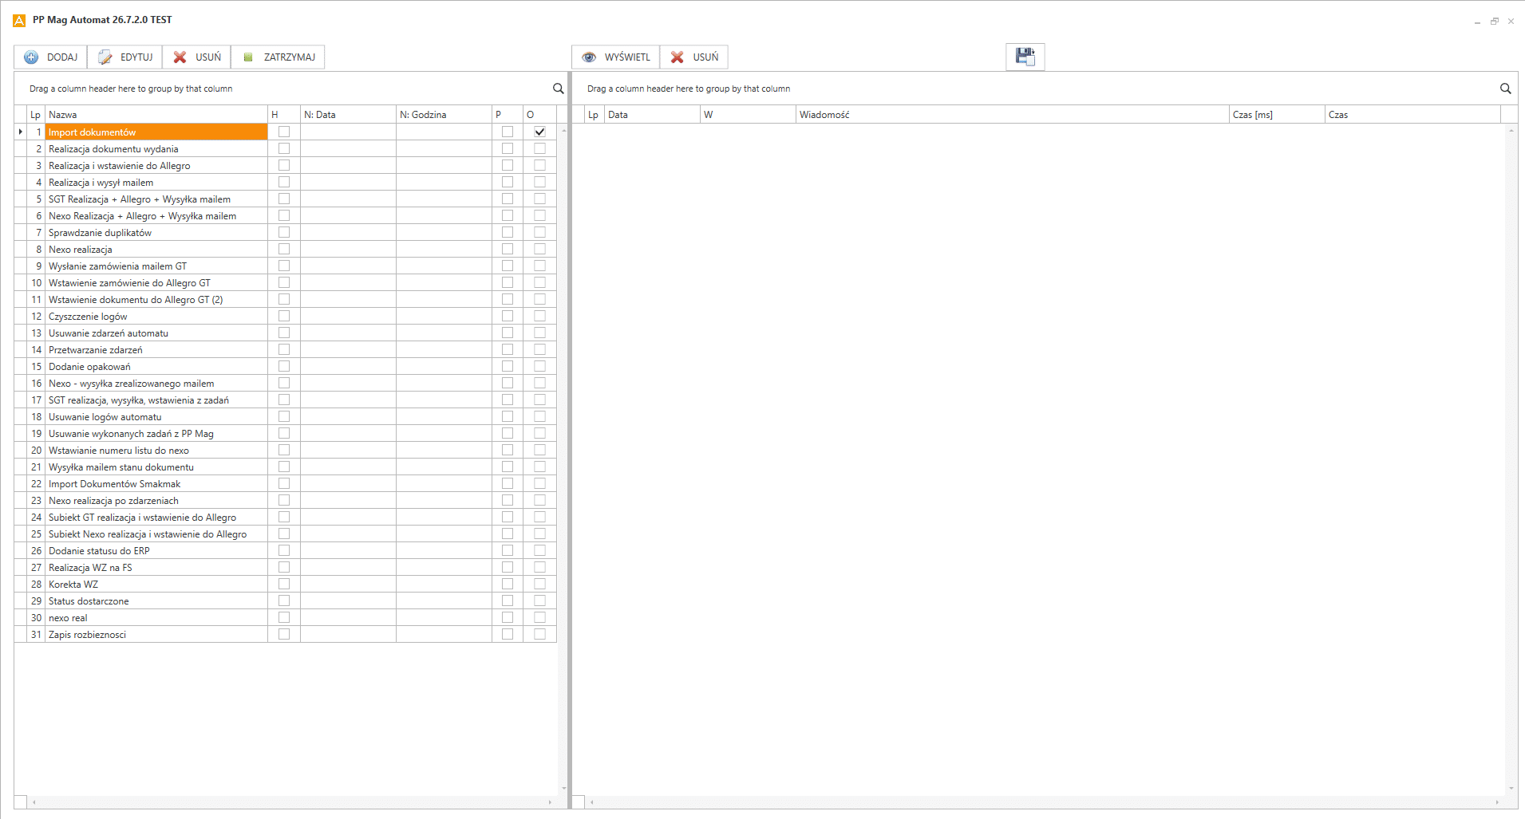
Task: Click the save floppy disk icon
Action: pyautogui.click(x=1025, y=57)
